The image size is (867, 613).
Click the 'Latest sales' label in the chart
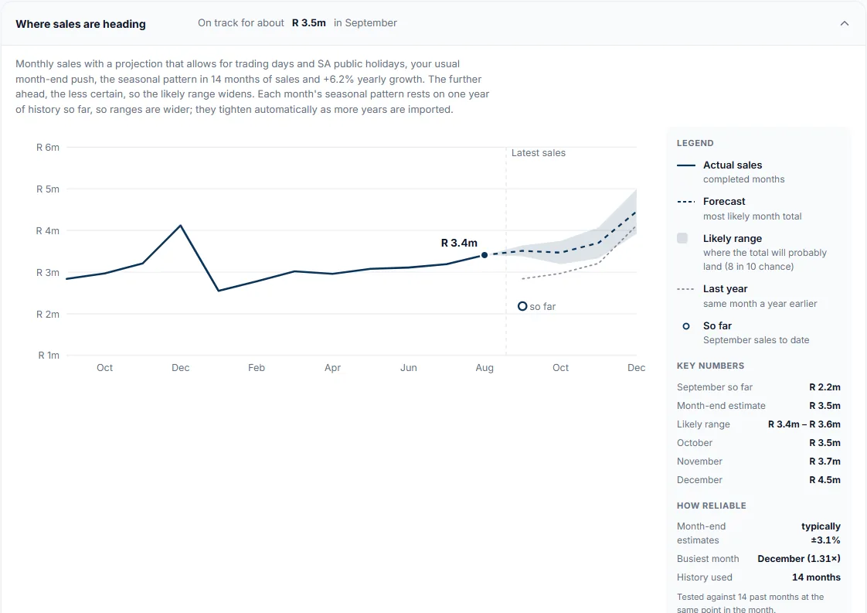tap(539, 153)
